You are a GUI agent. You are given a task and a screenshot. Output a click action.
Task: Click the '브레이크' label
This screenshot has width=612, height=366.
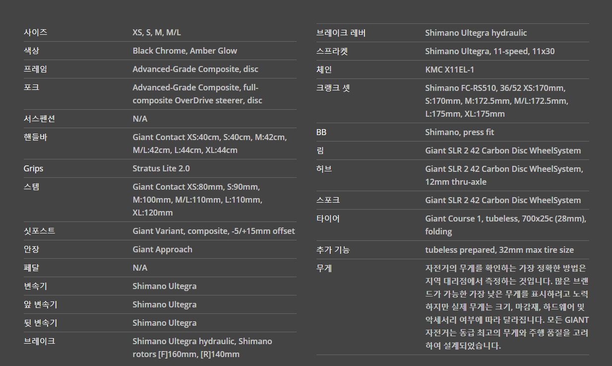(39, 341)
